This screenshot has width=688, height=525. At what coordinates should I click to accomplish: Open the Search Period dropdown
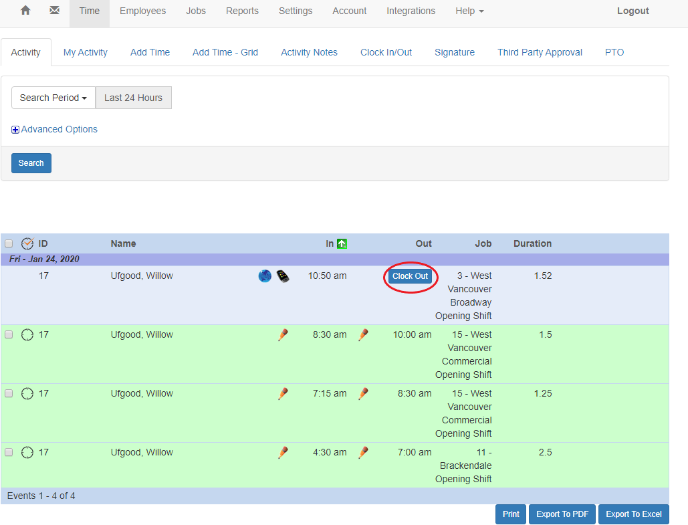point(53,98)
